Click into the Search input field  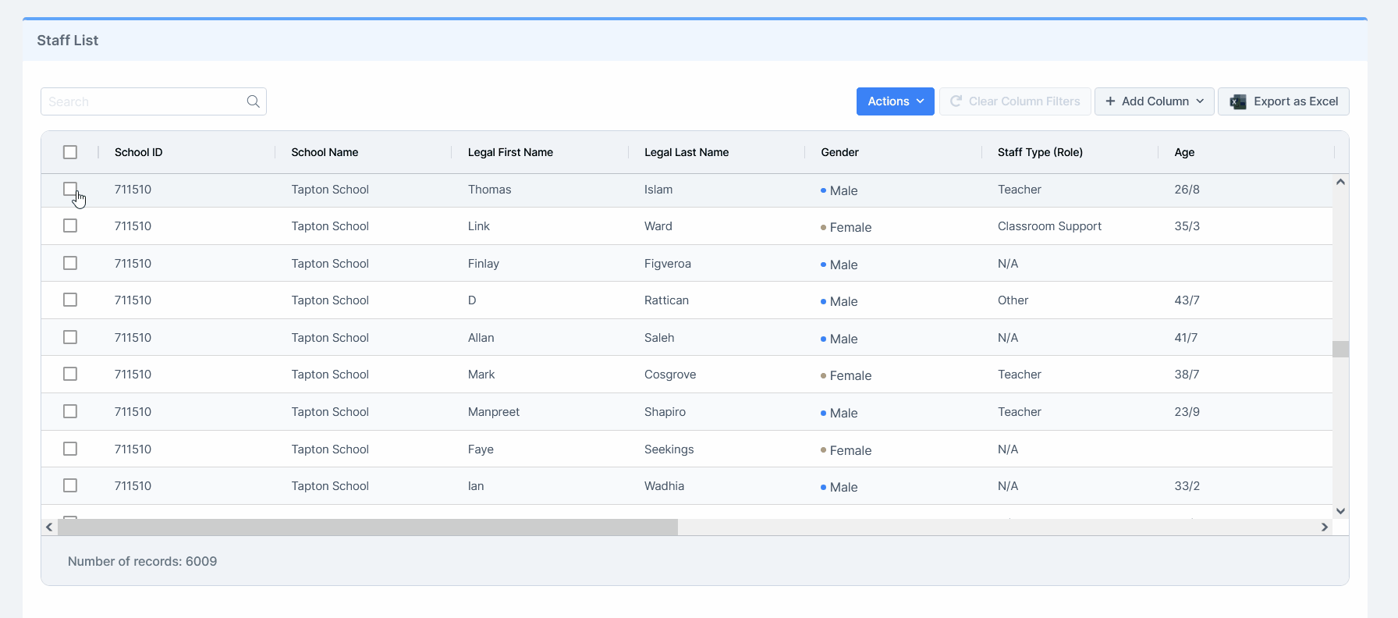(144, 101)
